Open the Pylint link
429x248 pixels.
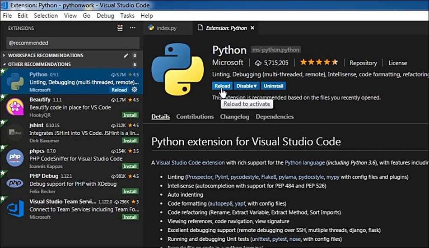221,177
